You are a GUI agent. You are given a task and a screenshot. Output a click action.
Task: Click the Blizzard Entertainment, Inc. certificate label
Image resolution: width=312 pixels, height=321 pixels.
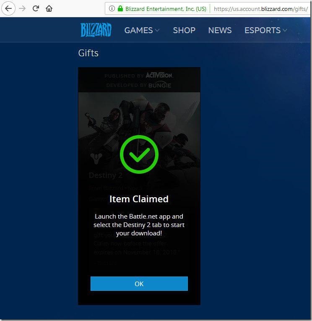pos(166,8)
